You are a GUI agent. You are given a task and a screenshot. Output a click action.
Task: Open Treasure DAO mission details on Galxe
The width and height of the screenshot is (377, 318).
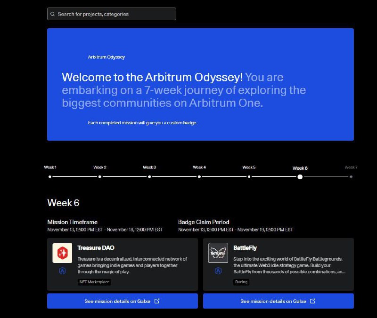(123, 301)
